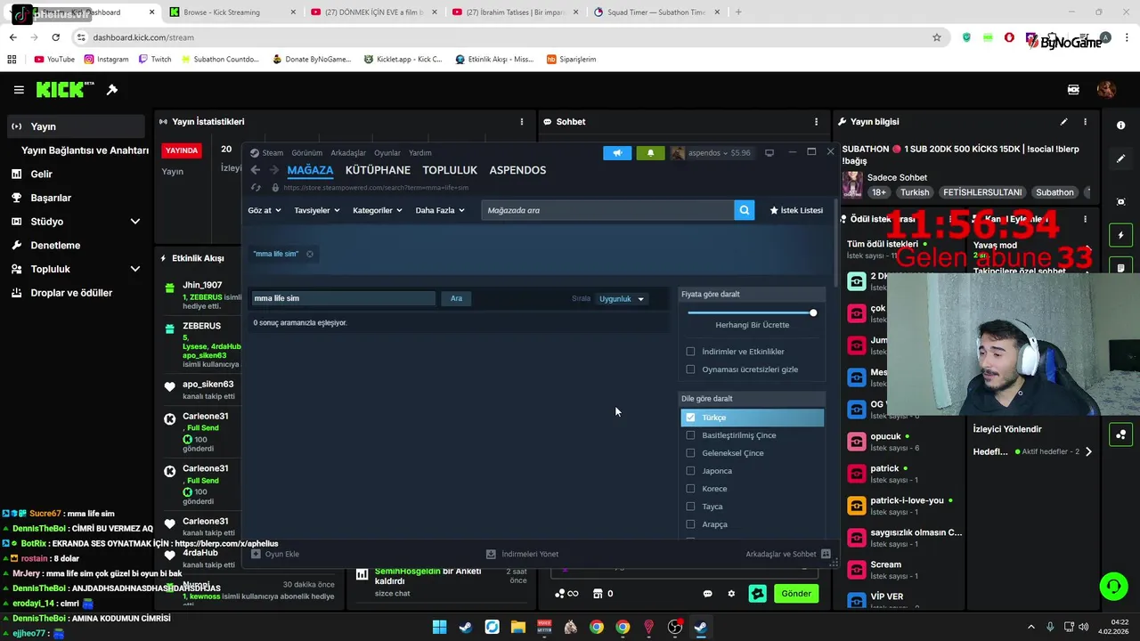This screenshot has height=641, width=1140.
Task: Click Gönder to send chat message
Action: (x=796, y=594)
